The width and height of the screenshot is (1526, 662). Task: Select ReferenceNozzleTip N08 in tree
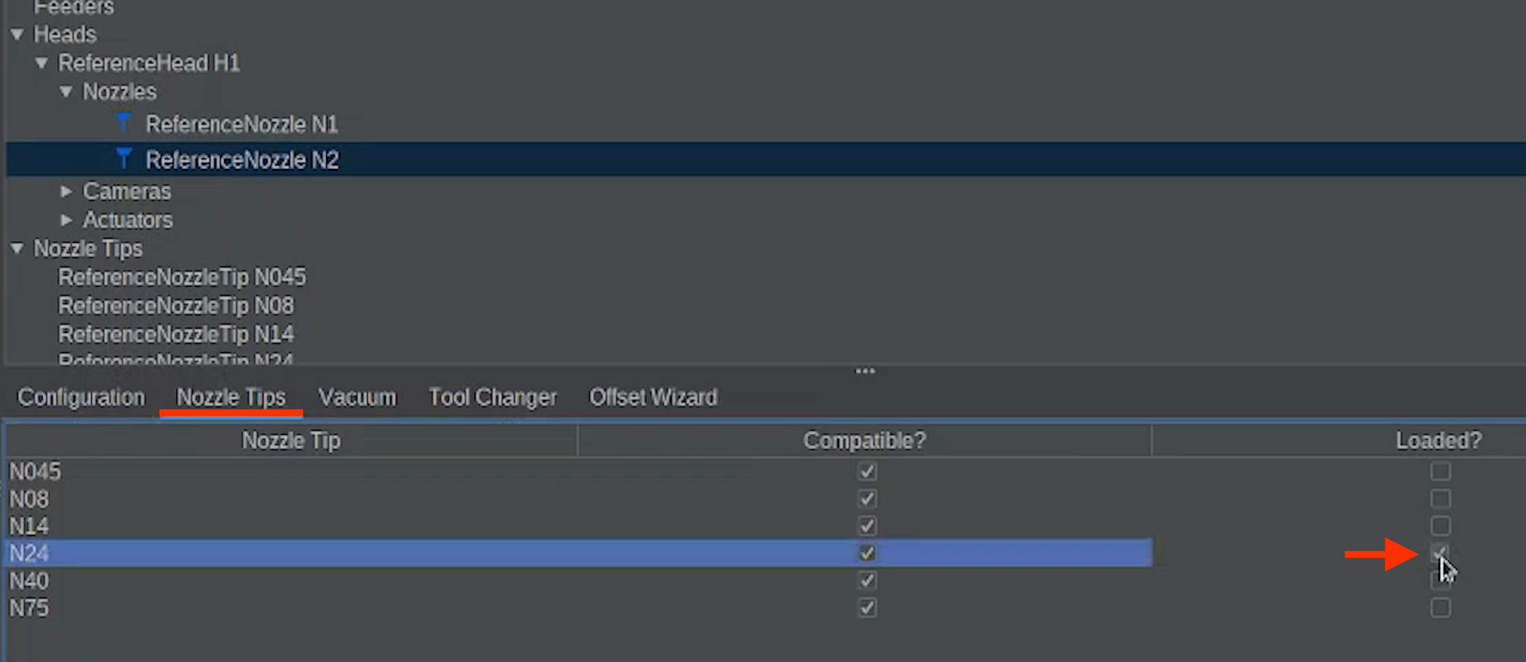[x=176, y=306]
